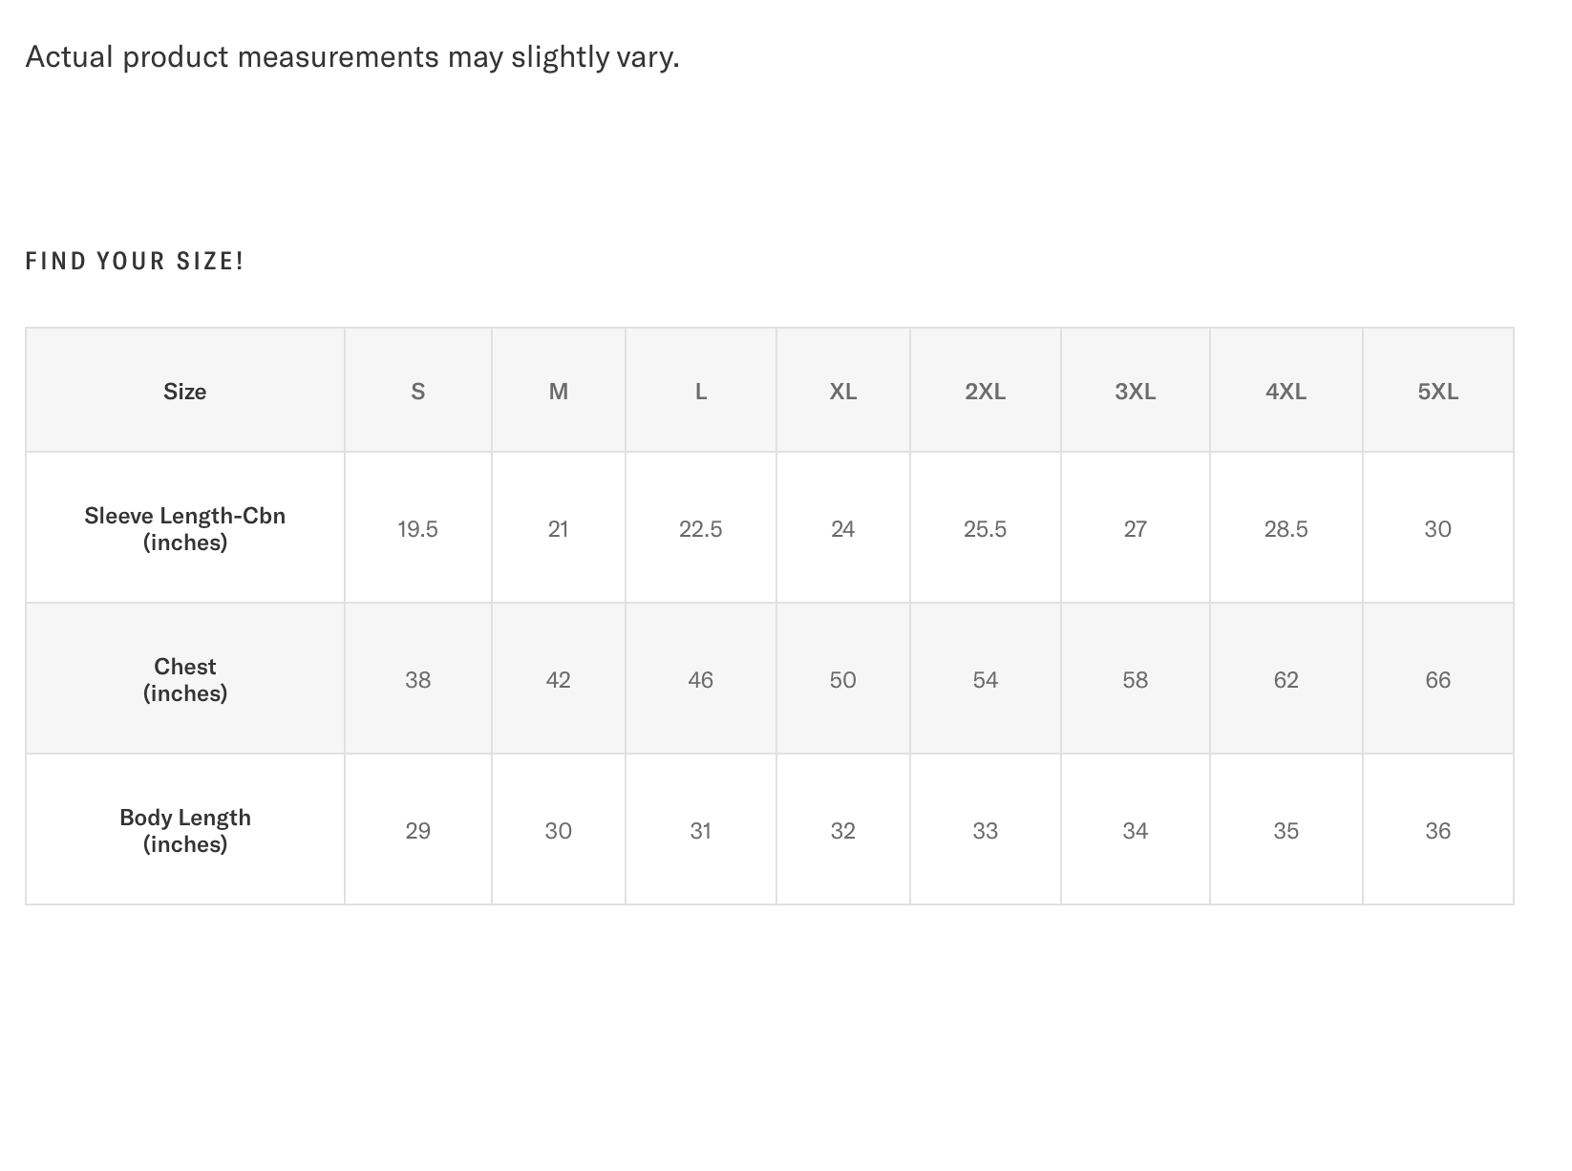Click the XL size column header
This screenshot has height=1171, width=1572.
[842, 392]
